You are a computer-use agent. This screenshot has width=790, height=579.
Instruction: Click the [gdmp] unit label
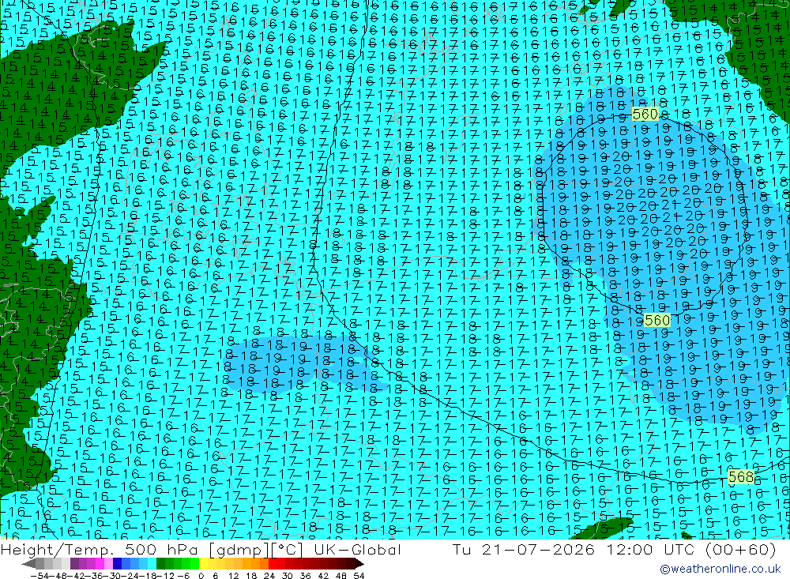(x=239, y=550)
